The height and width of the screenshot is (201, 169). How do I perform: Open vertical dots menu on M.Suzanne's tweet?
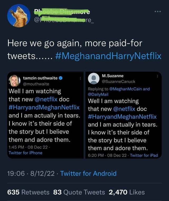click(x=157, y=76)
